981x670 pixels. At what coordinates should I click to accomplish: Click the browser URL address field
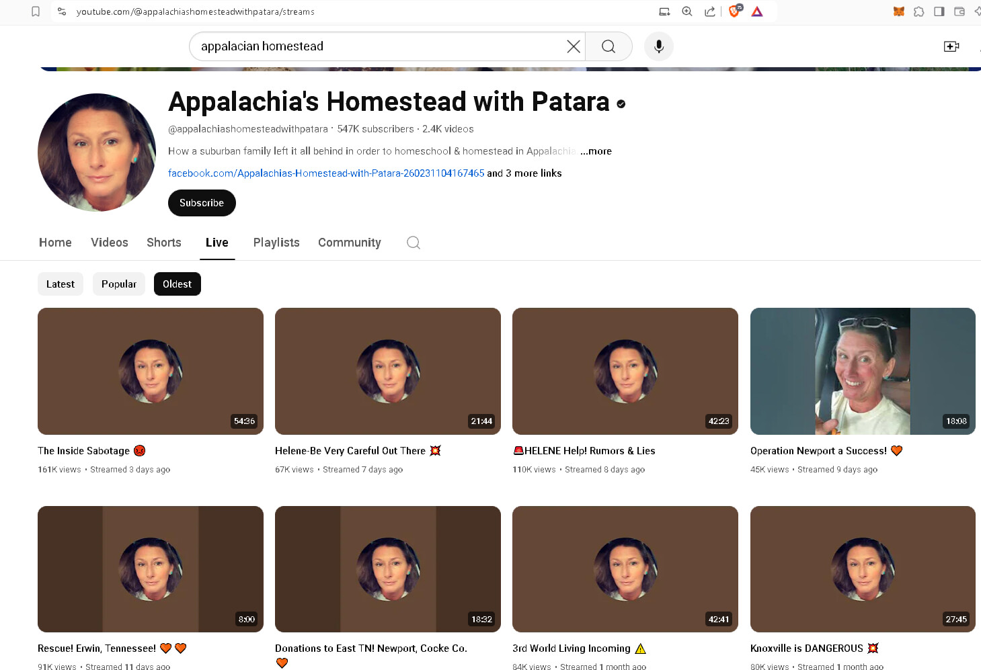click(x=363, y=11)
